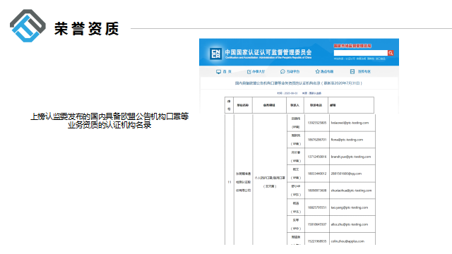The width and height of the screenshot is (452, 254).
Task: Click the speech bubble icon beside 互动平台
Action: [x=282, y=71]
